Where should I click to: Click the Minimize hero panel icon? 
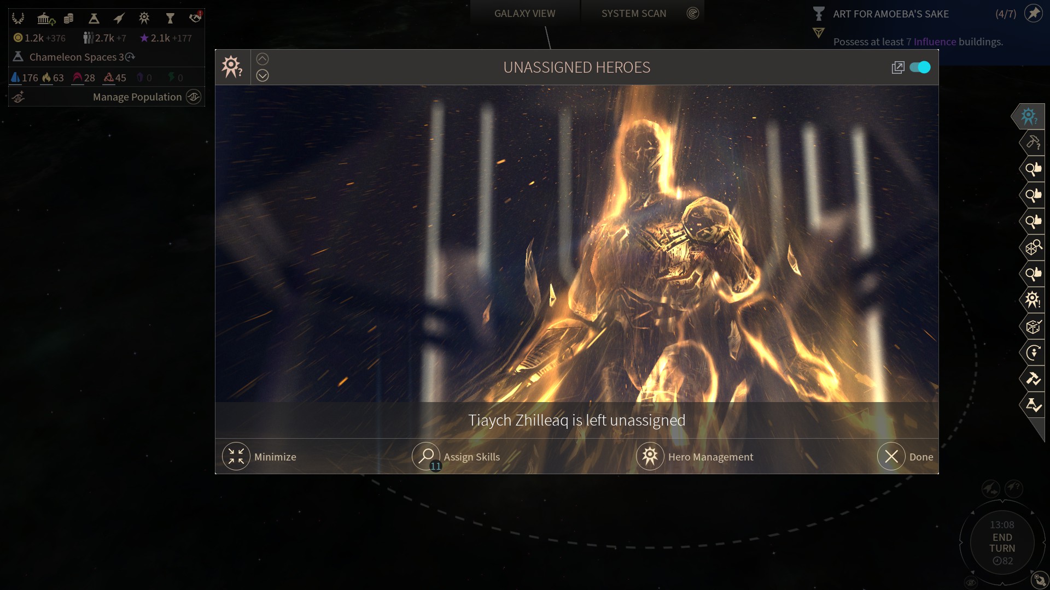coord(236,456)
